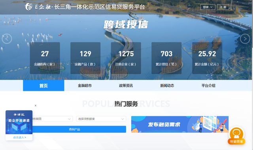Click the 25.92 累计金额 statistic card
Viewport: 253px width, 150px height.
(207, 58)
